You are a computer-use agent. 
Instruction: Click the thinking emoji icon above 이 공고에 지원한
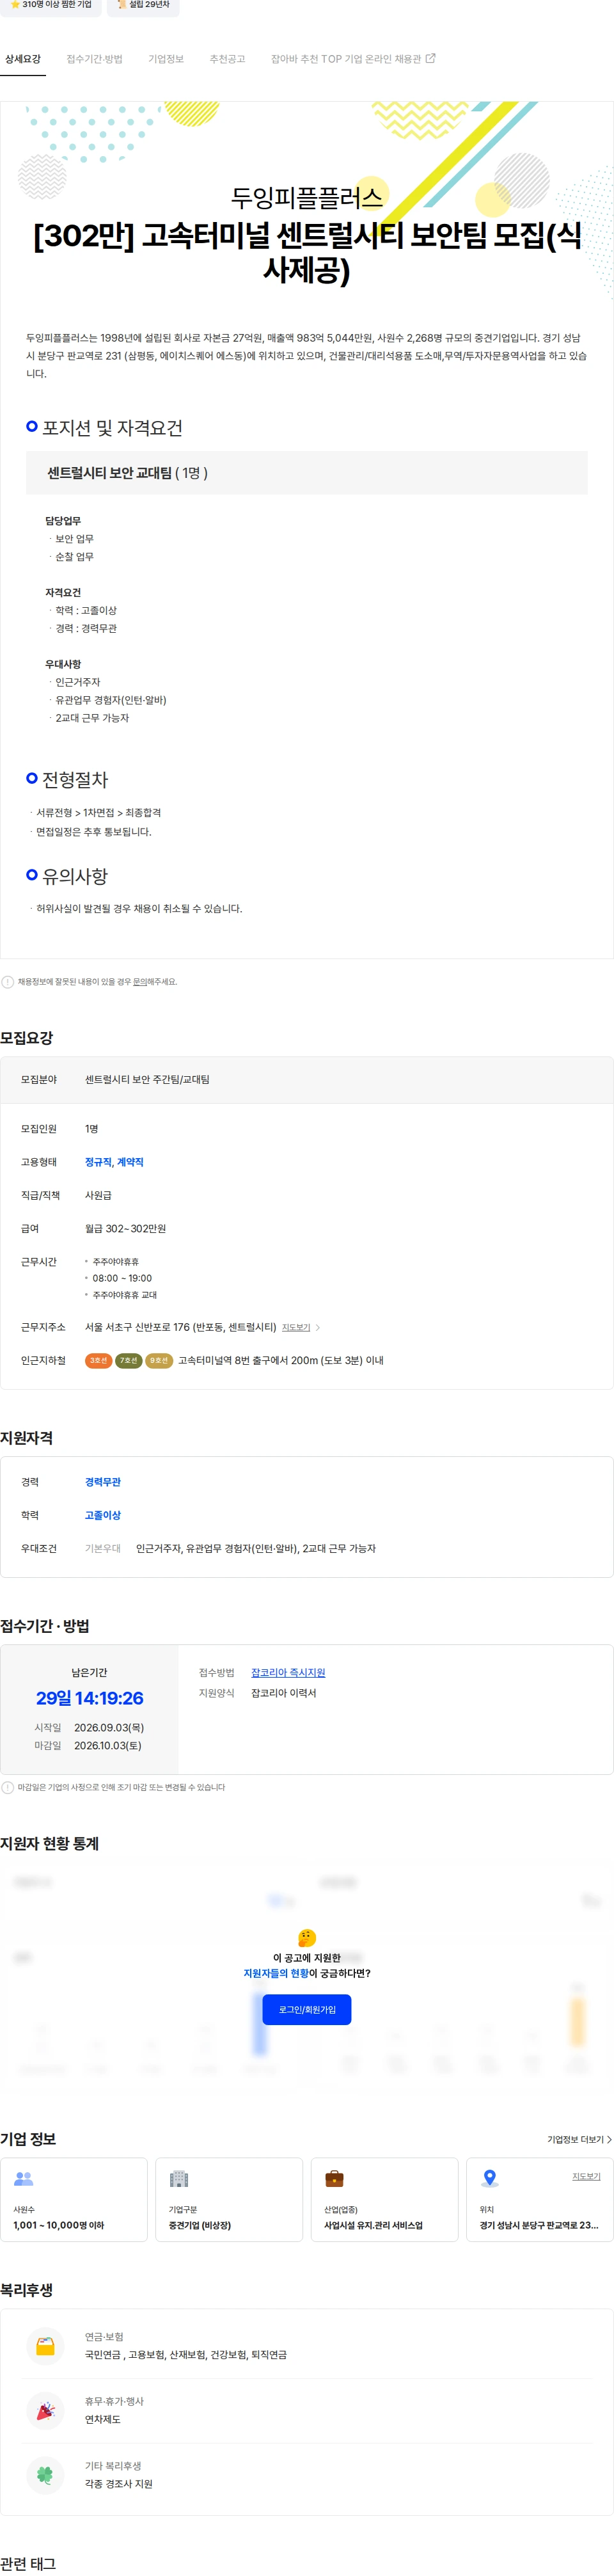[307, 1938]
